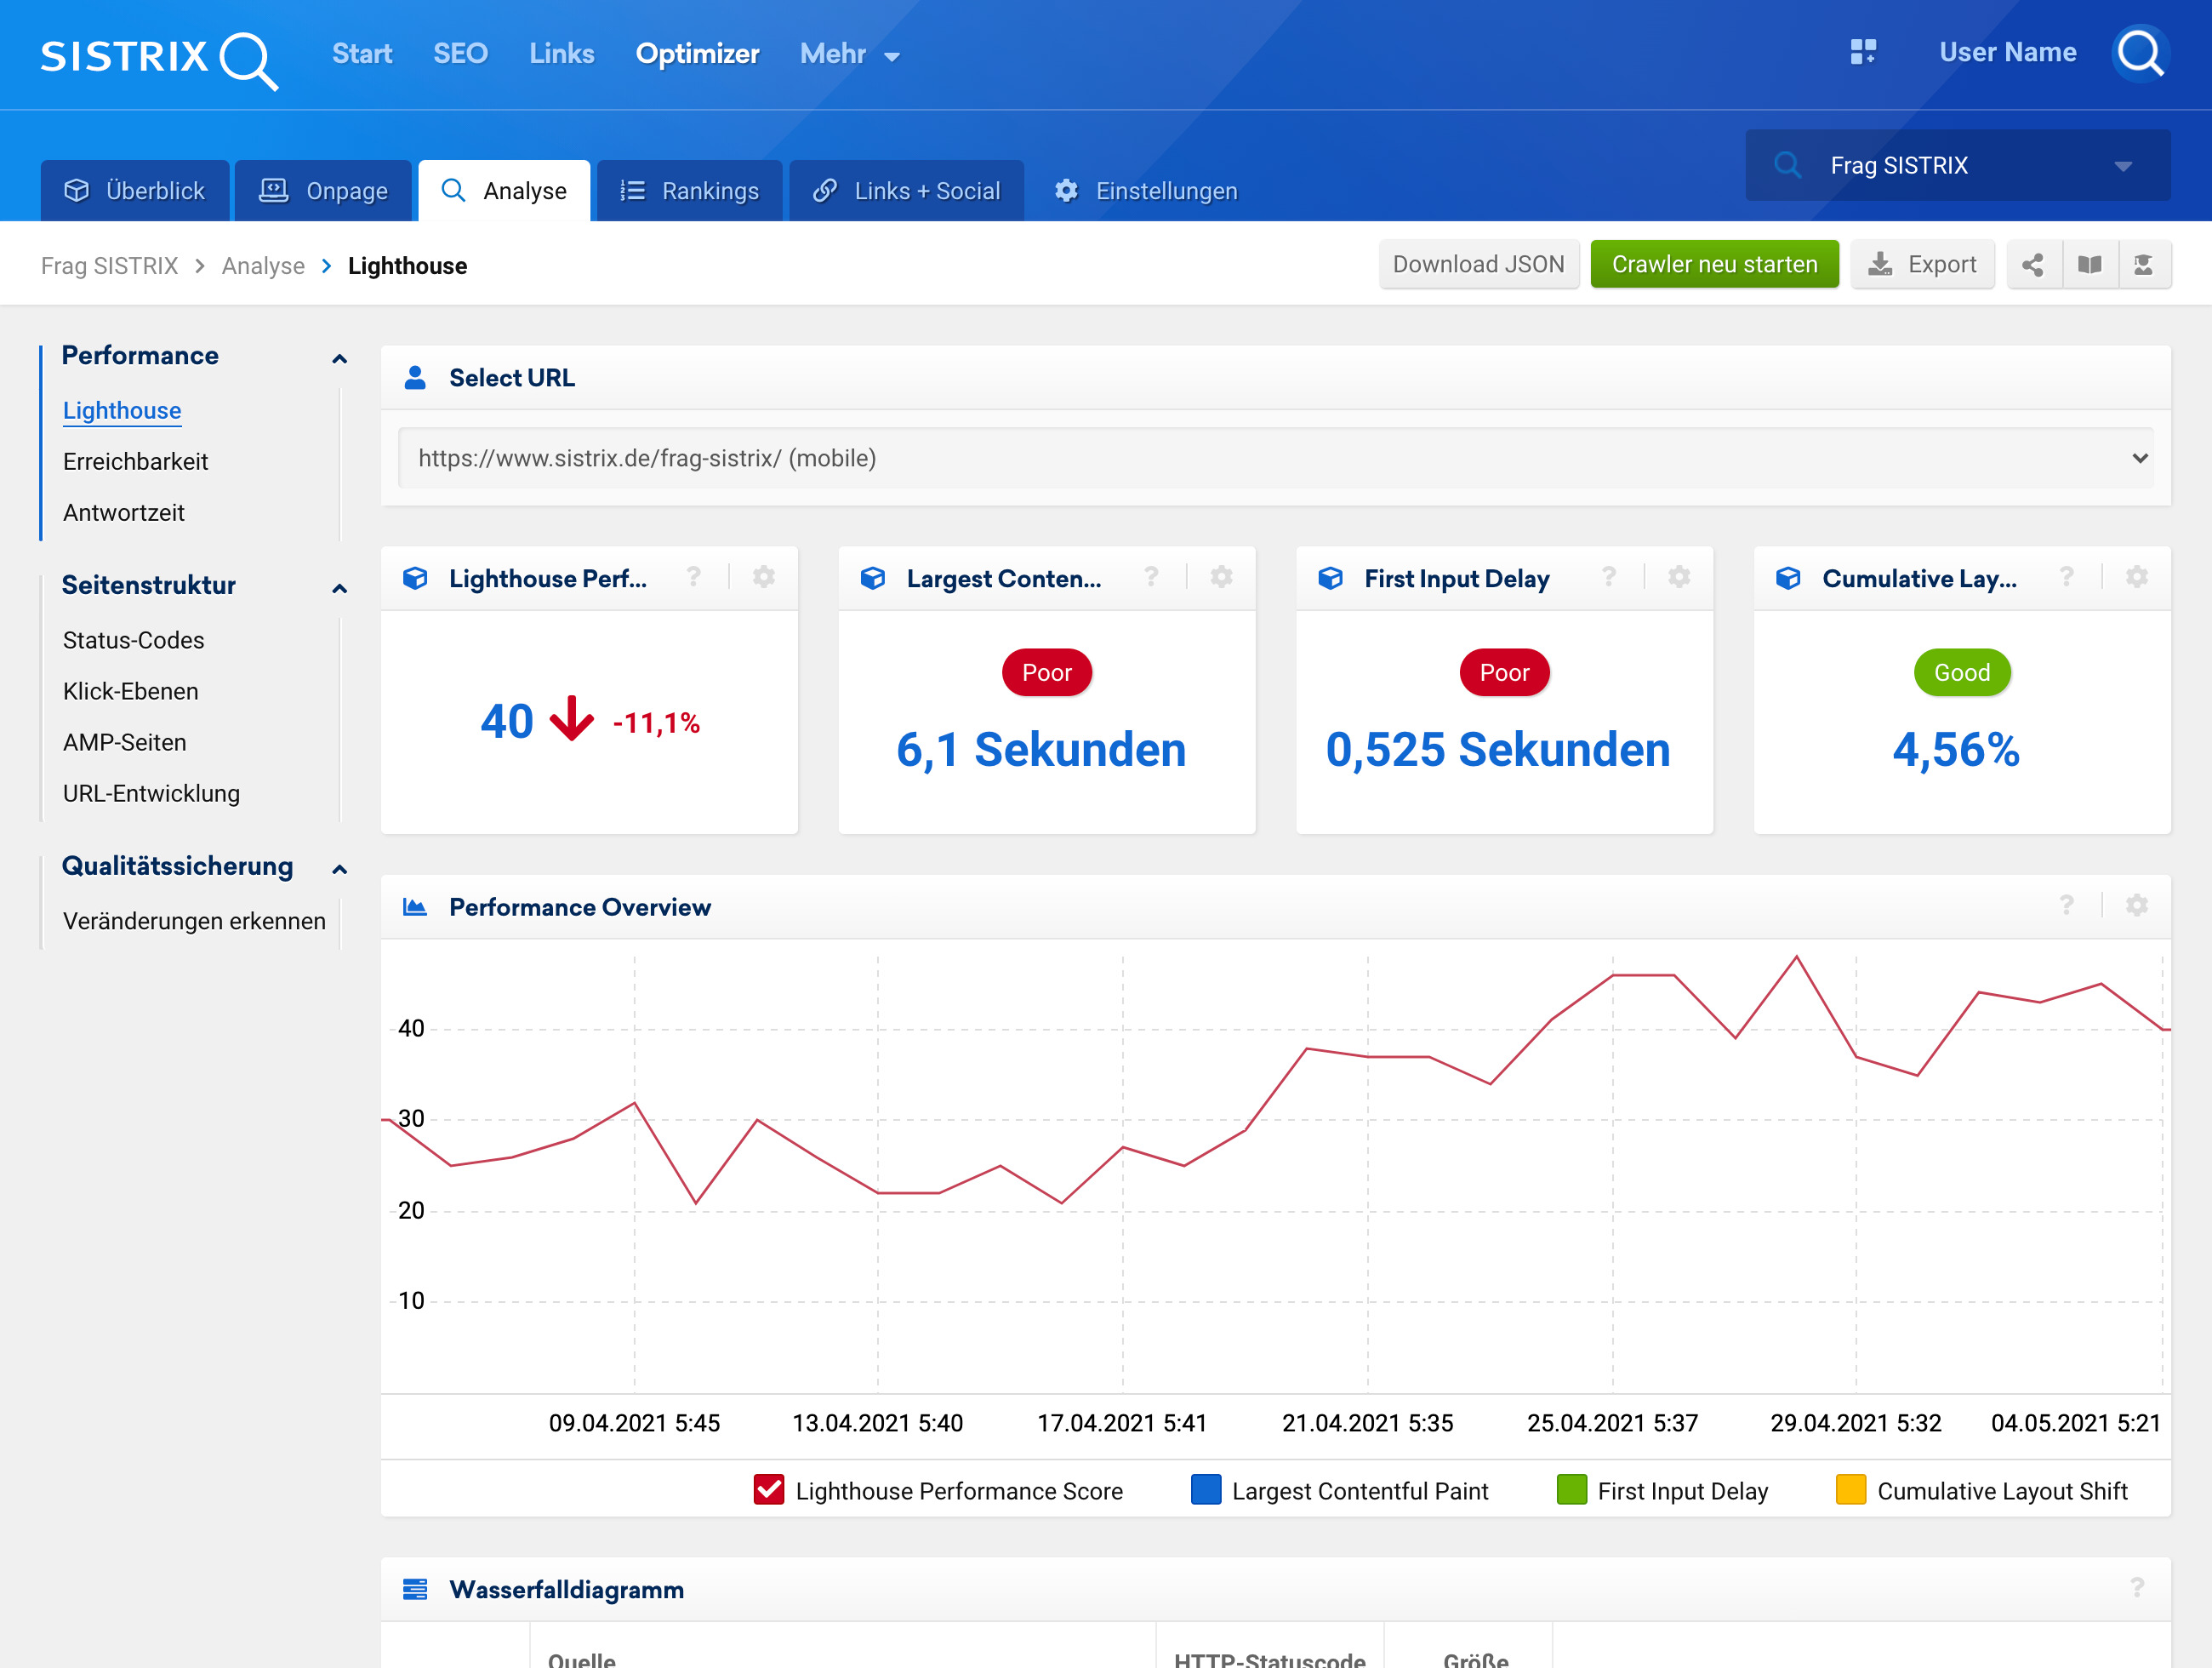Enable Largest Contentful Paint legend checkbox
Screen dimensions: 2212x1668
(x=1206, y=1490)
